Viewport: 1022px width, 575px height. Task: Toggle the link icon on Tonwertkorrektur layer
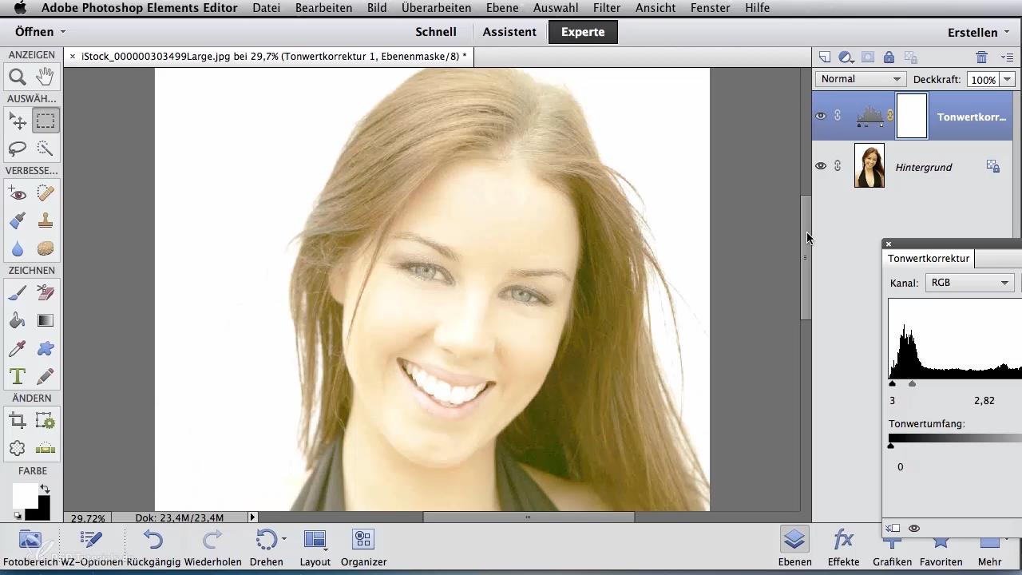(x=838, y=116)
